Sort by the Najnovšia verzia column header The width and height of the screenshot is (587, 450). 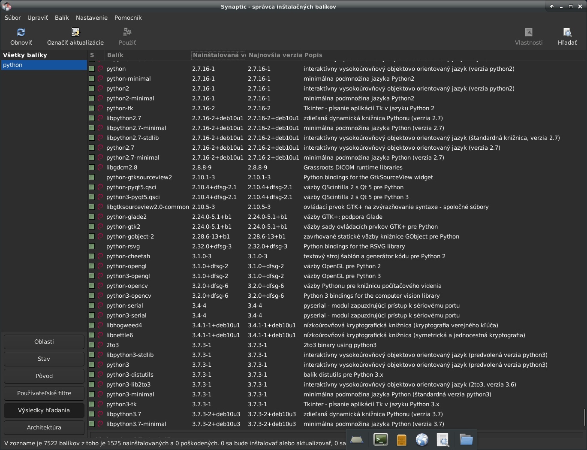[275, 55]
